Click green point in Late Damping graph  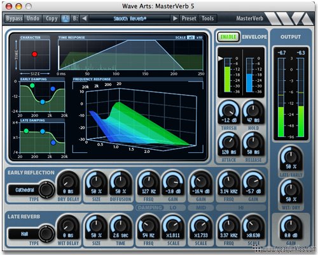[x=26, y=131]
